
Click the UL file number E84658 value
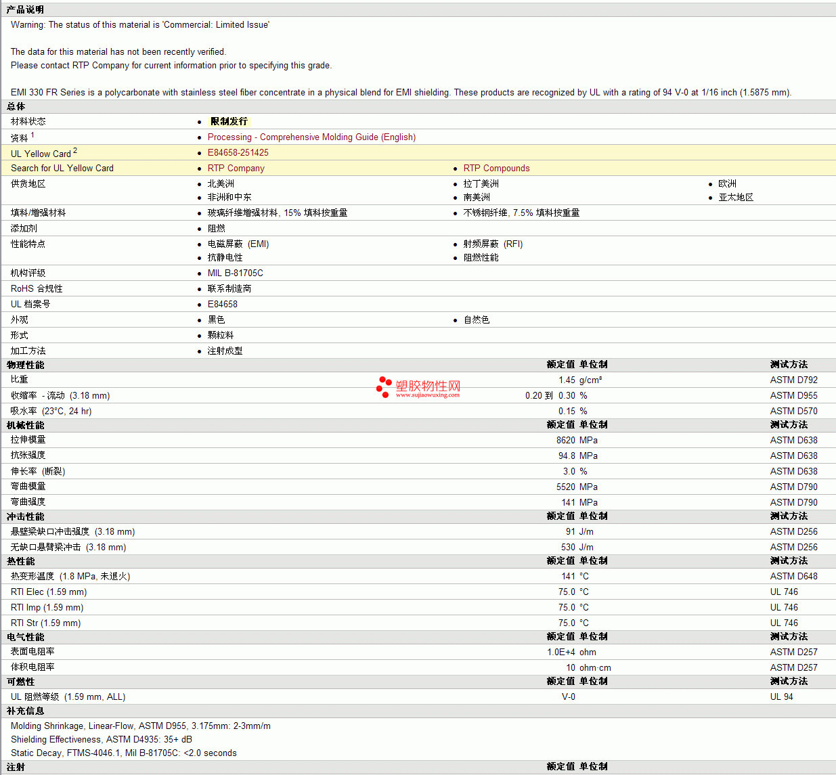point(223,304)
